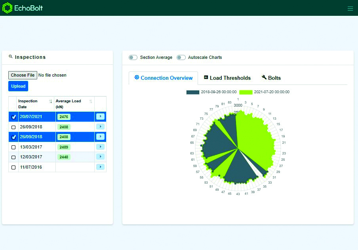The height and width of the screenshot is (250, 358).
Task: Uncheck the 20/07/2021 inspection checkbox
Action: (13, 117)
